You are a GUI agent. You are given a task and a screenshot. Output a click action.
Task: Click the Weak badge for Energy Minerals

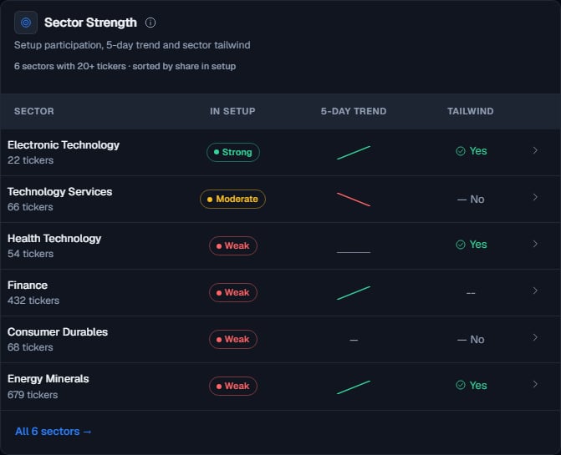pyautogui.click(x=233, y=386)
